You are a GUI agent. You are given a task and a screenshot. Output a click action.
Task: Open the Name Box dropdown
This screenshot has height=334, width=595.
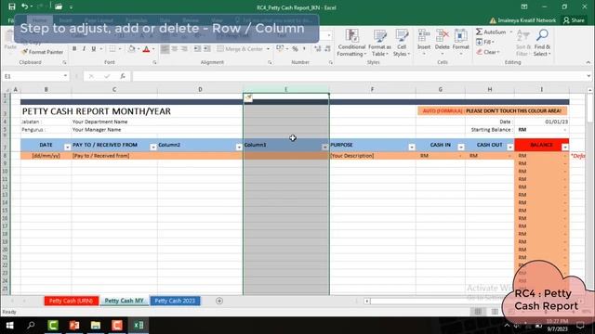tap(65, 76)
